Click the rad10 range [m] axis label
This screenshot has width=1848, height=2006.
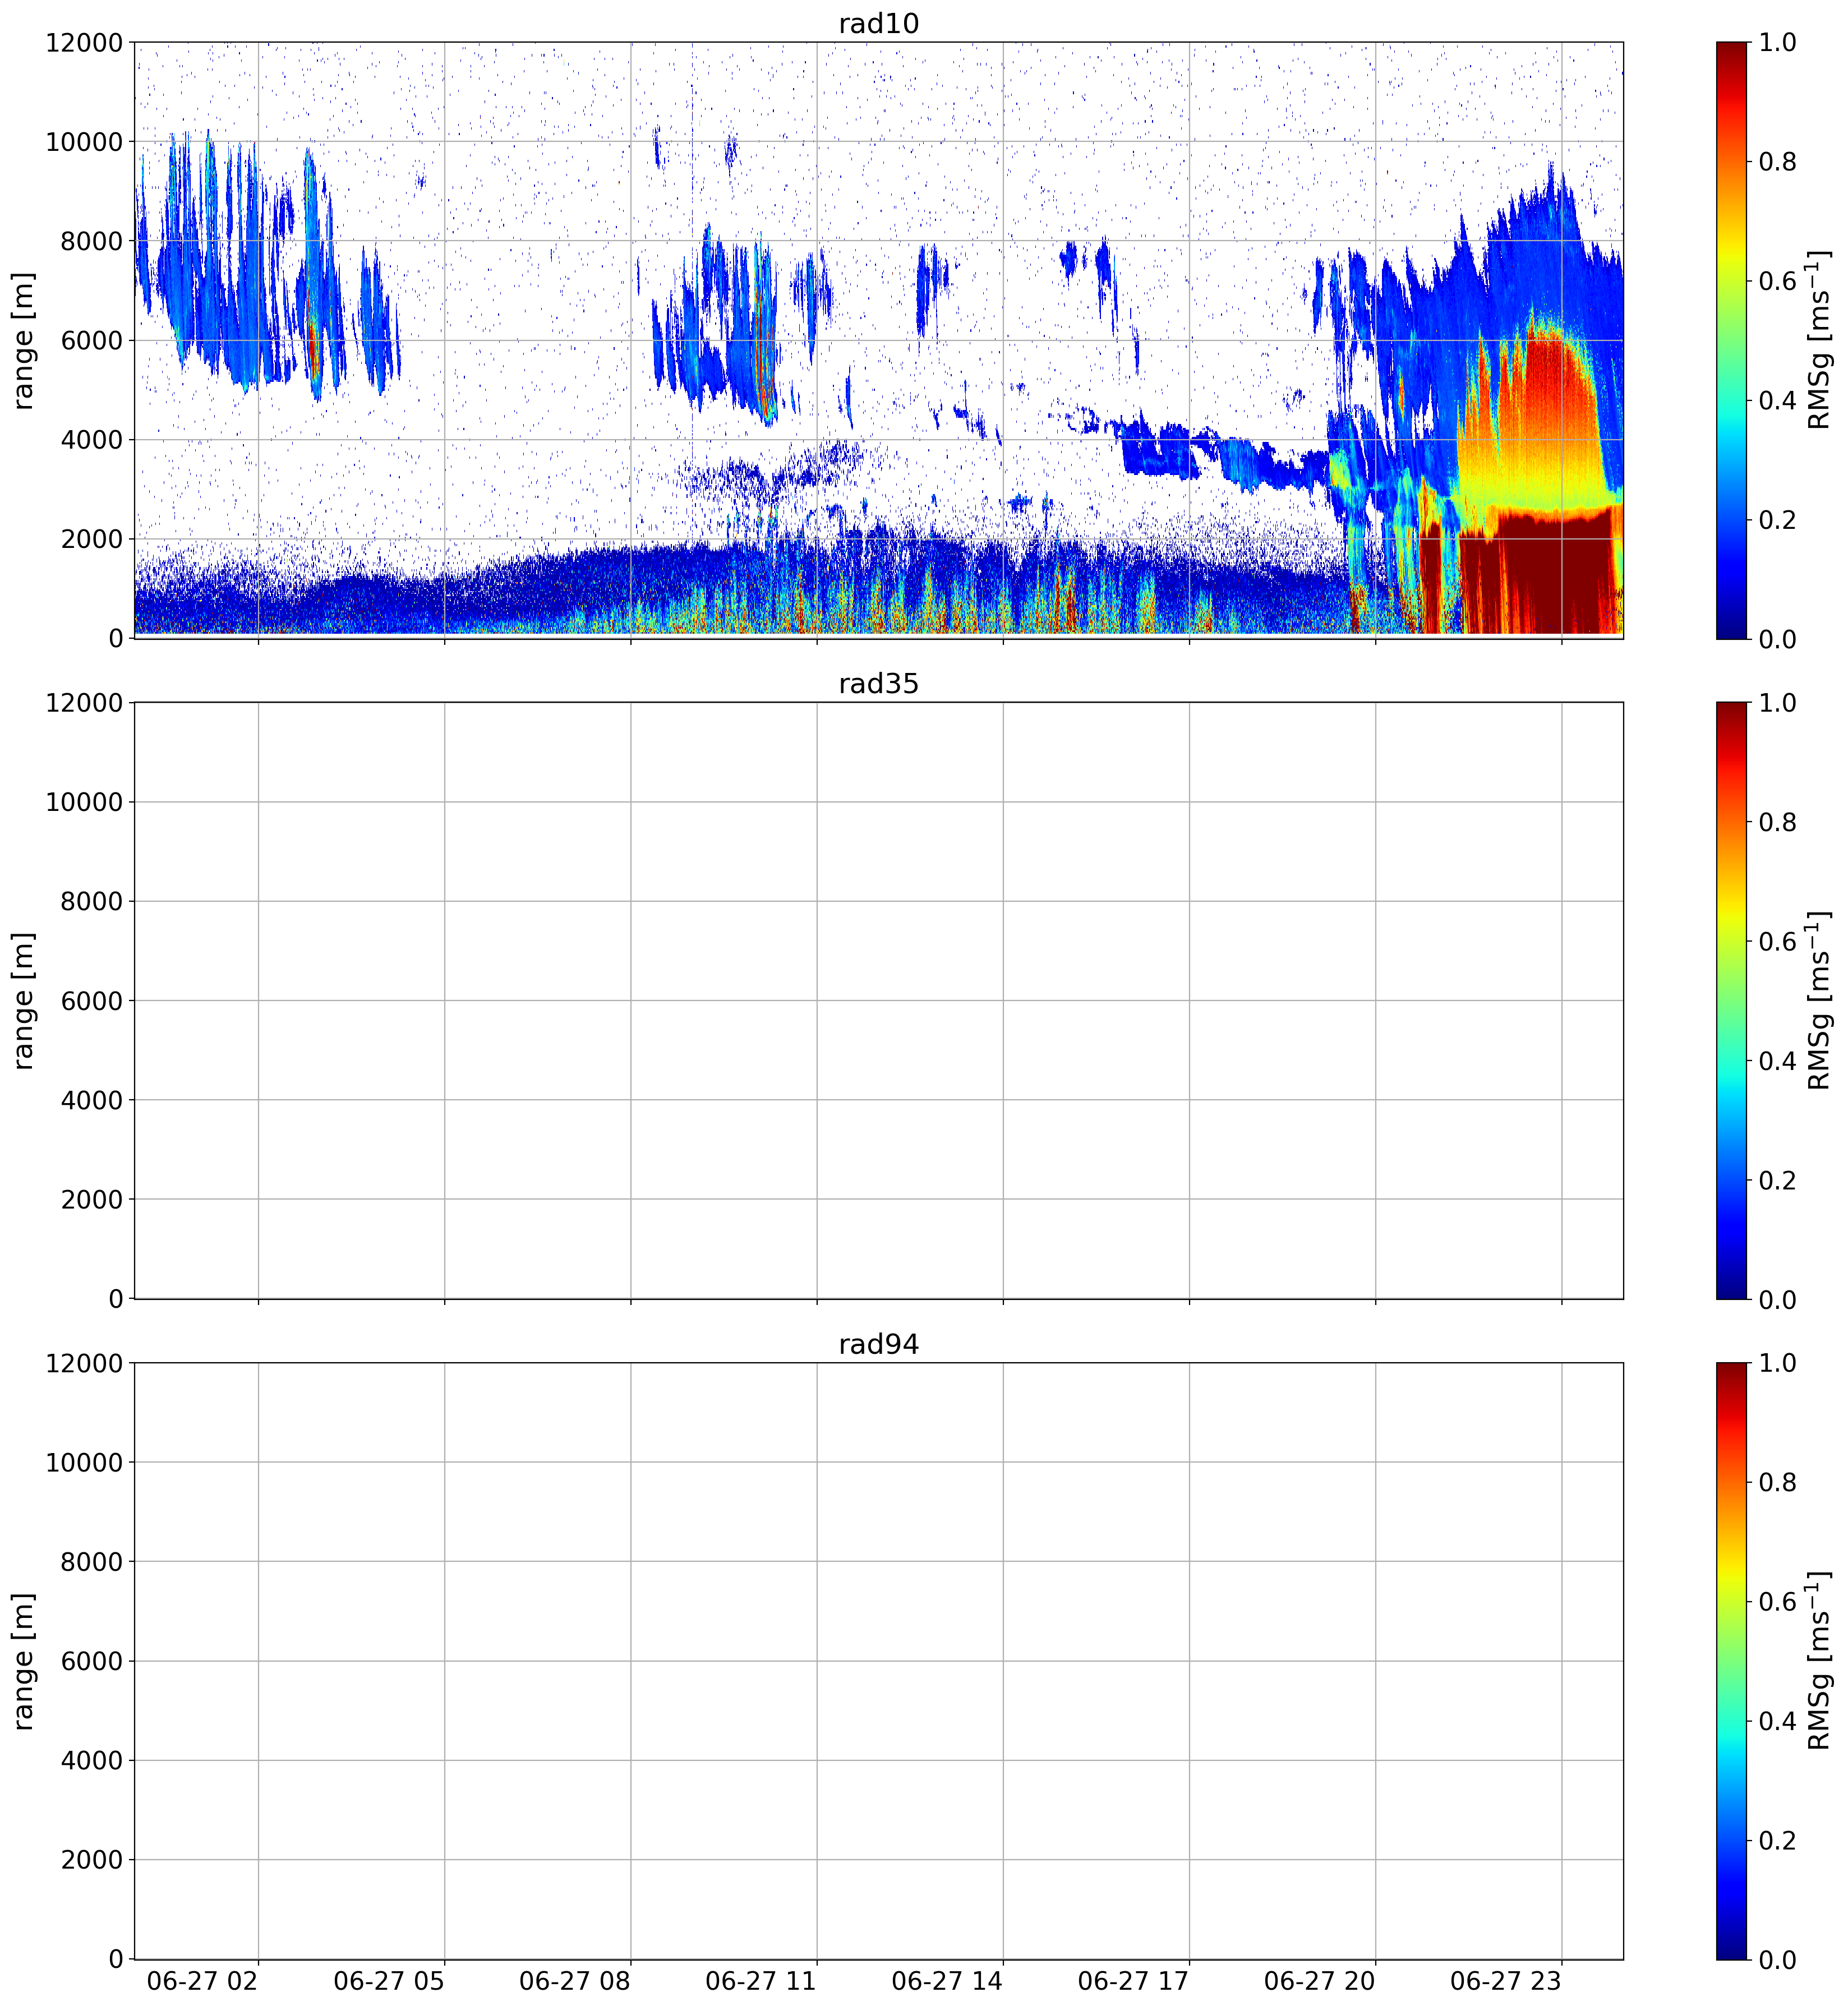23,340
